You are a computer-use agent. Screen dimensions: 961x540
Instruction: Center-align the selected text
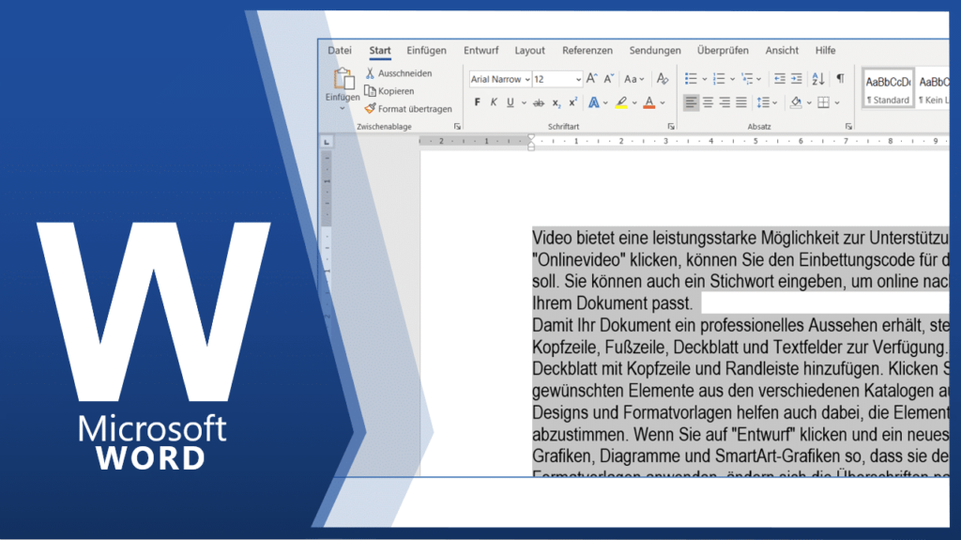(709, 102)
